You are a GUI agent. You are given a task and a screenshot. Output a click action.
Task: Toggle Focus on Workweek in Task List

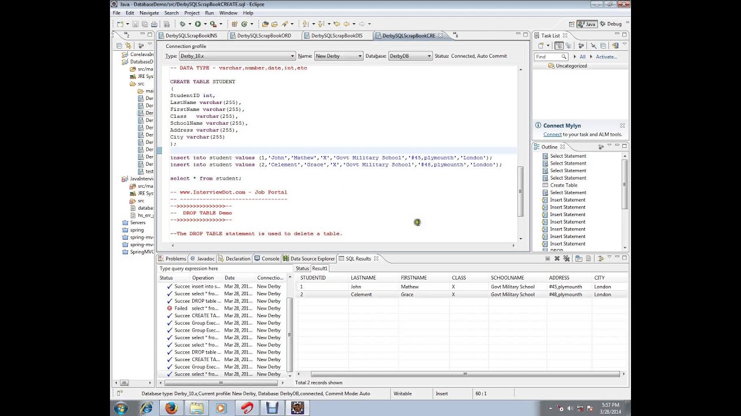point(581,46)
